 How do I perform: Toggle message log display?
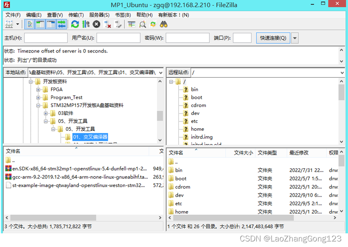tap(29, 24)
